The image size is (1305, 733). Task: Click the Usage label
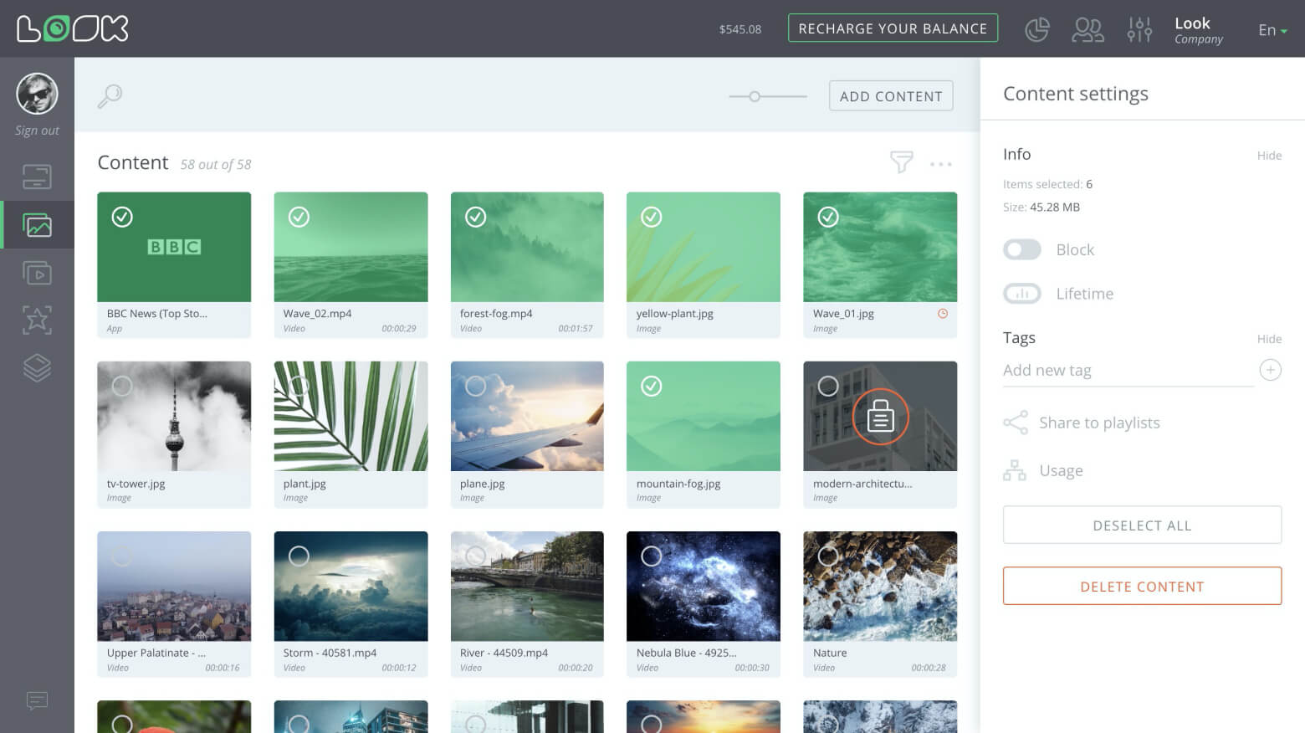click(x=1061, y=470)
